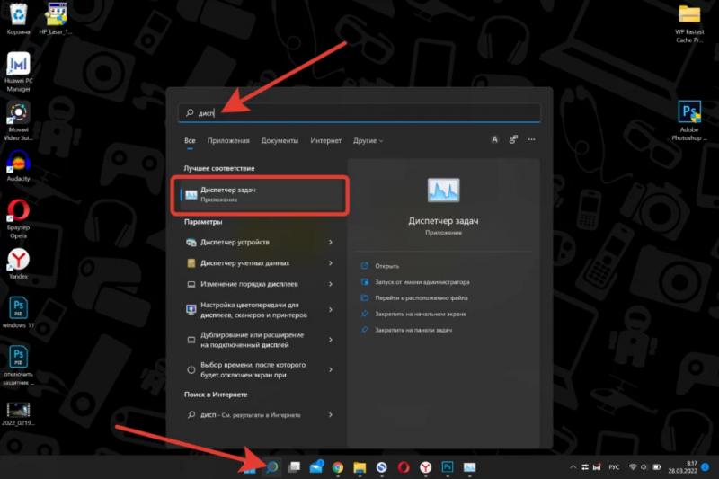Click the taskbar search magnifier icon
Viewport: 719px width, 479px height.
pyautogui.click(x=271, y=466)
